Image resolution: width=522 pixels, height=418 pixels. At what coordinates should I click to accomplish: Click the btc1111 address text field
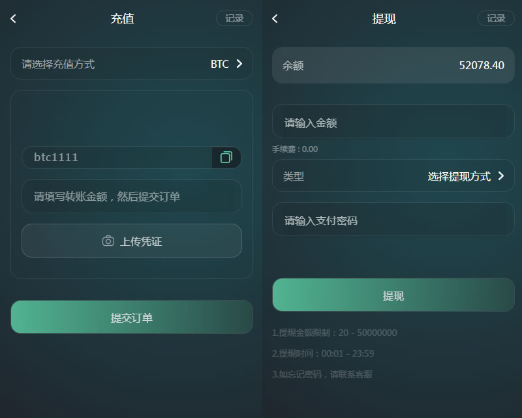pos(117,157)
